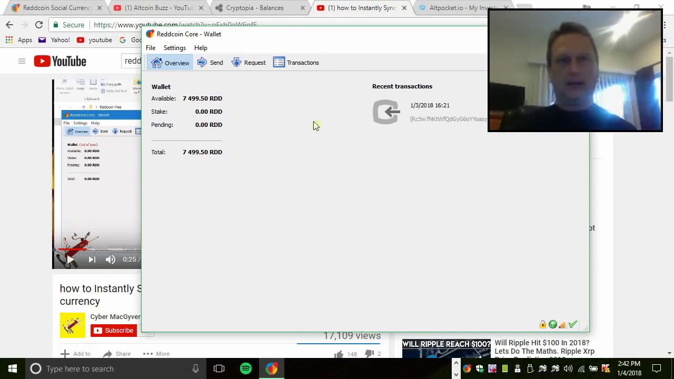This screenshot has height=379, width=674.
Task: Click the battery power tray icon
Action: pyautogui.click(x=593, y=369)
